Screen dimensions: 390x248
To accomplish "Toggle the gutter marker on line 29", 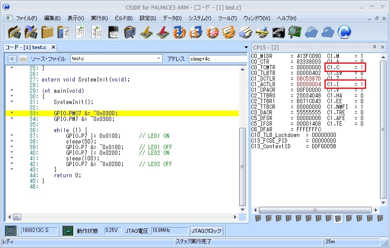I will click(11, 90).
